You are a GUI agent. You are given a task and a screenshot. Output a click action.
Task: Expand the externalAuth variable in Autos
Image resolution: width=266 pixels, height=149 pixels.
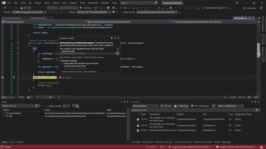4,113
